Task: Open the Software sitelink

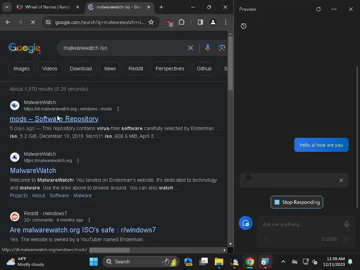Action: click(x=59, y=195)
